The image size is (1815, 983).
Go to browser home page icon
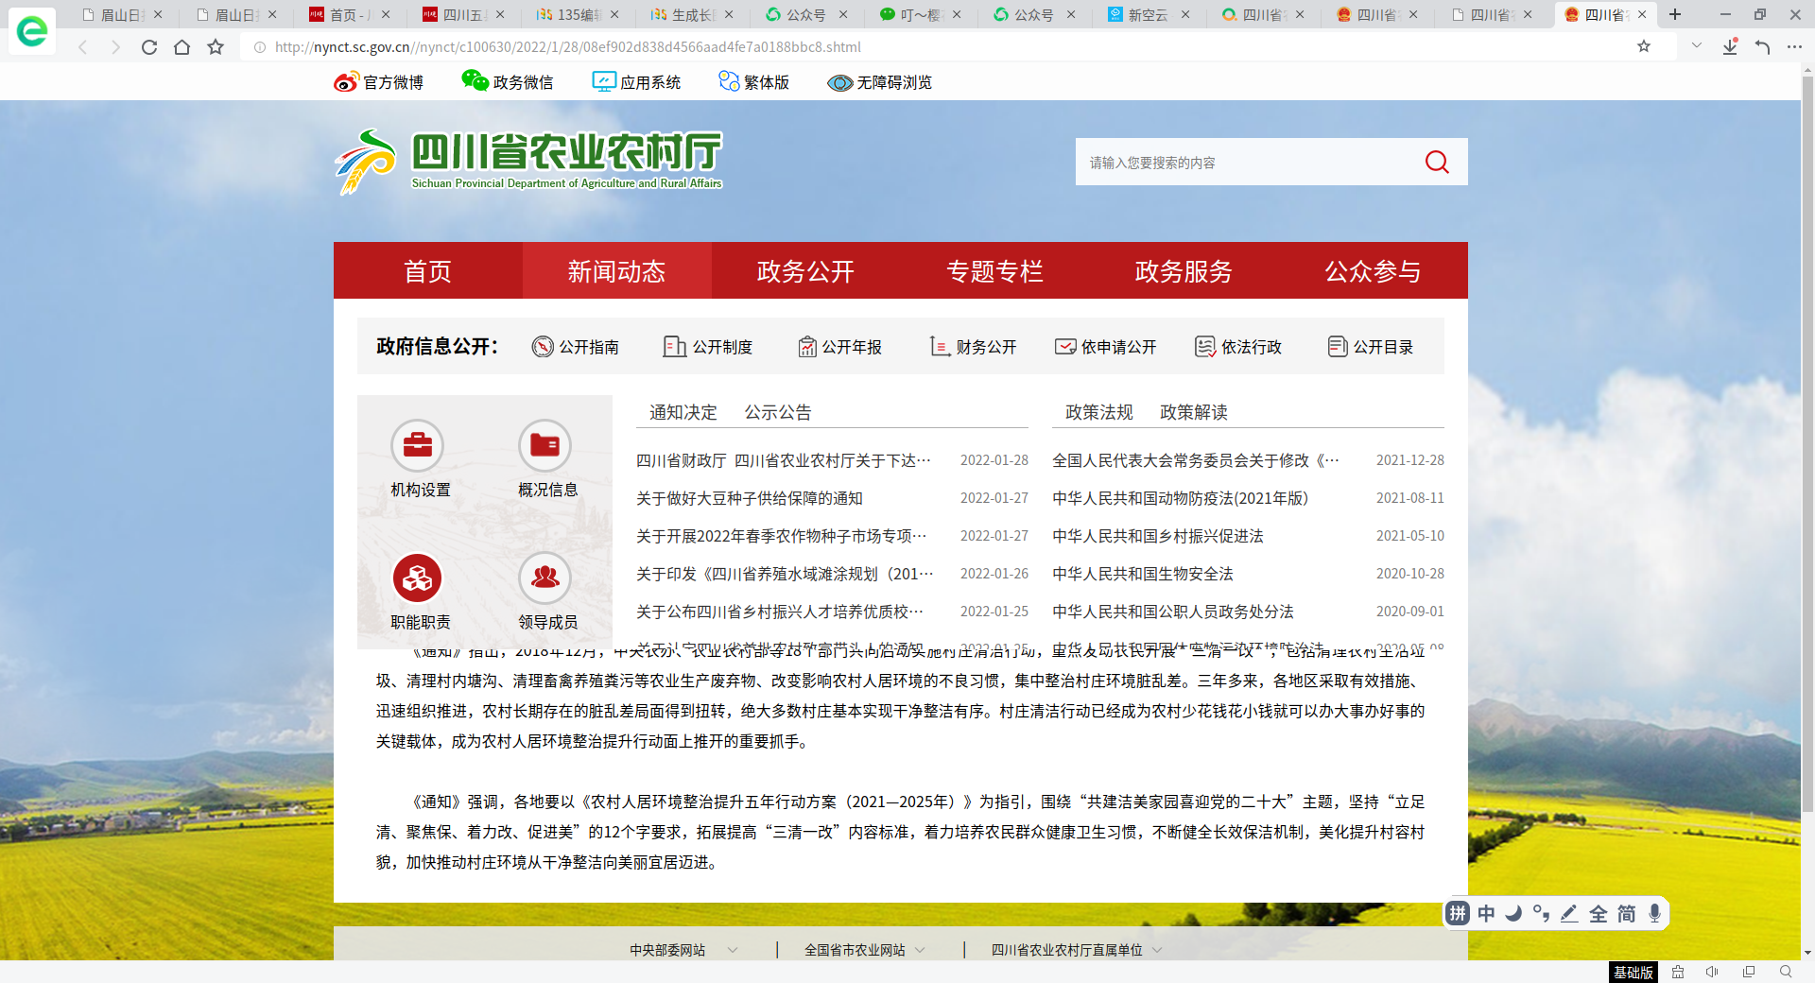181,47
